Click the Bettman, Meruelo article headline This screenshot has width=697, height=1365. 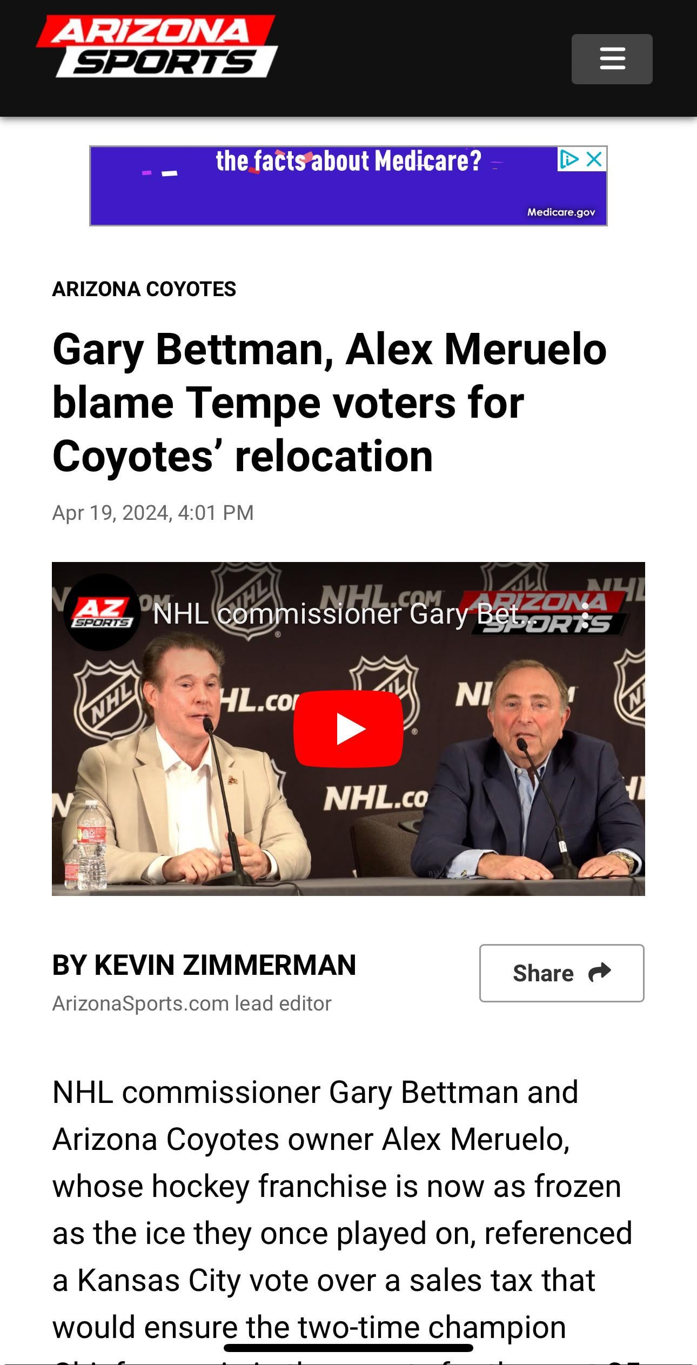click(x=330, y=403)
